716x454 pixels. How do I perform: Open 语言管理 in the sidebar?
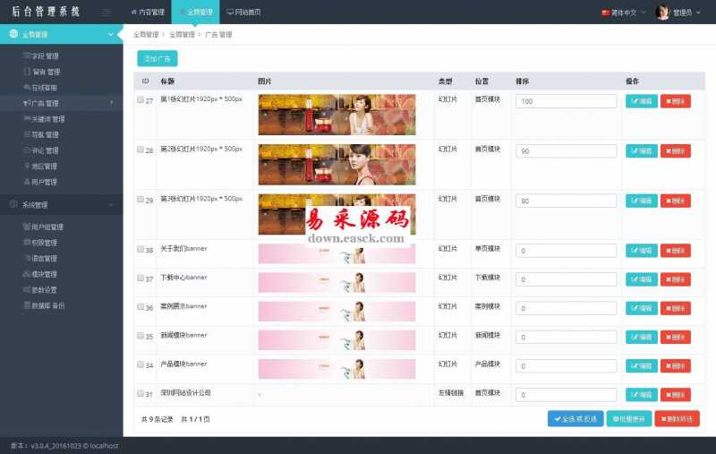tap(44, 258)
